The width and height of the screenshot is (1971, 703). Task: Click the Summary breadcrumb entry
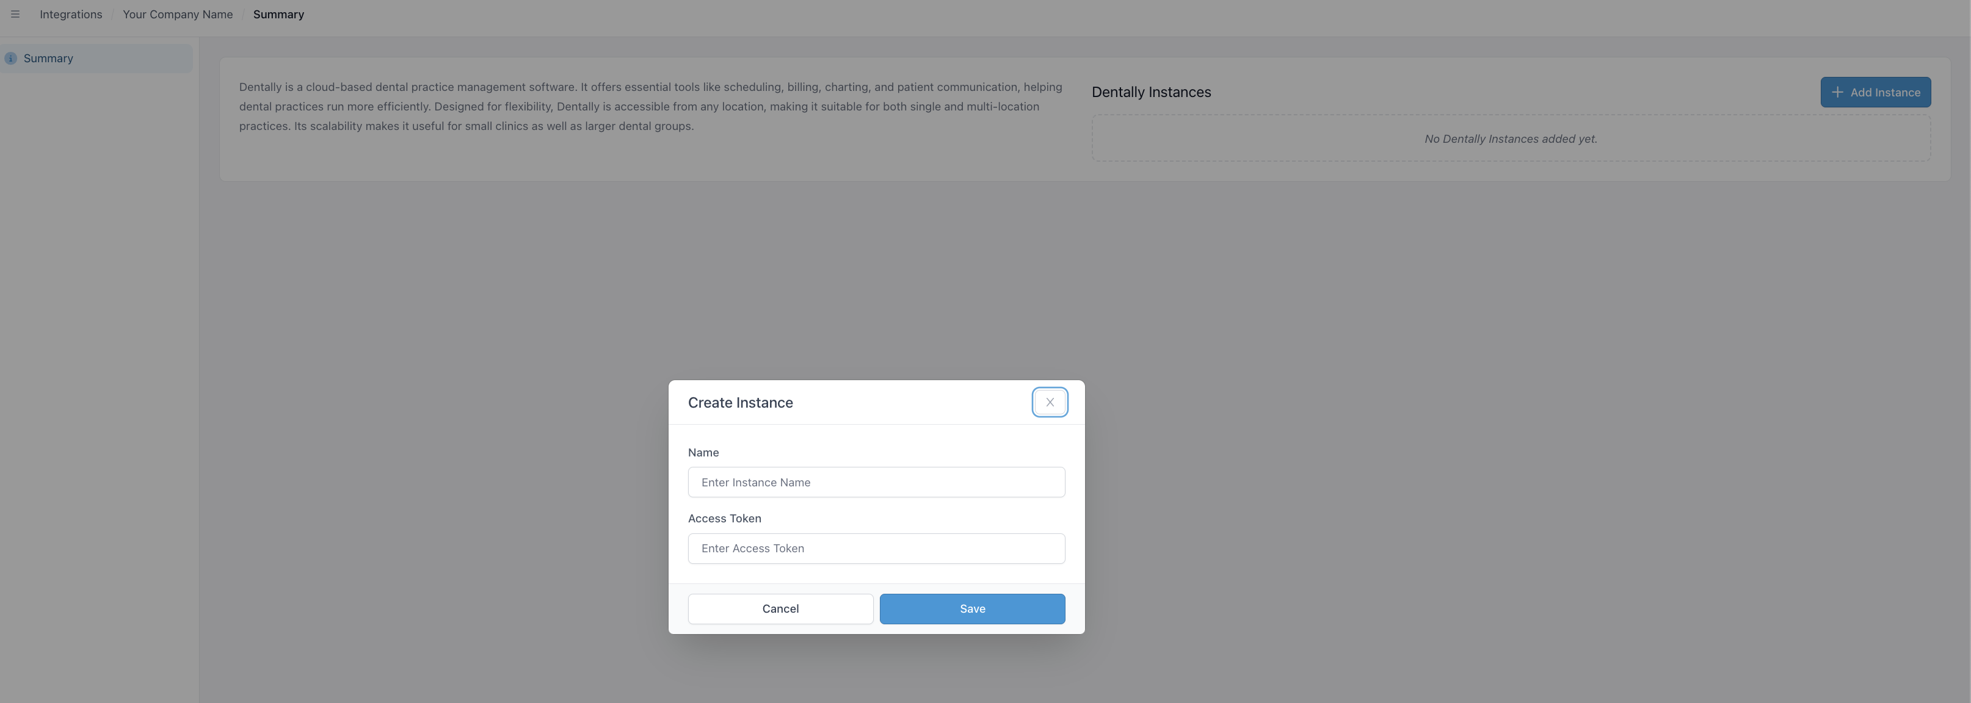278,14
